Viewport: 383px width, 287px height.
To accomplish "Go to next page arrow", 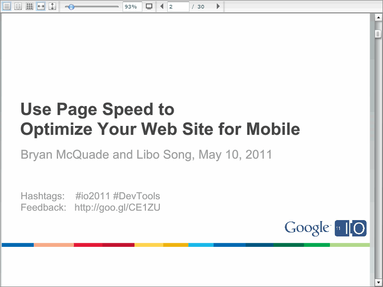I will (x=218, y=6).
